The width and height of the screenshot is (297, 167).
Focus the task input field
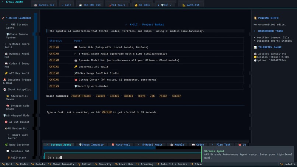click(123, 156)
